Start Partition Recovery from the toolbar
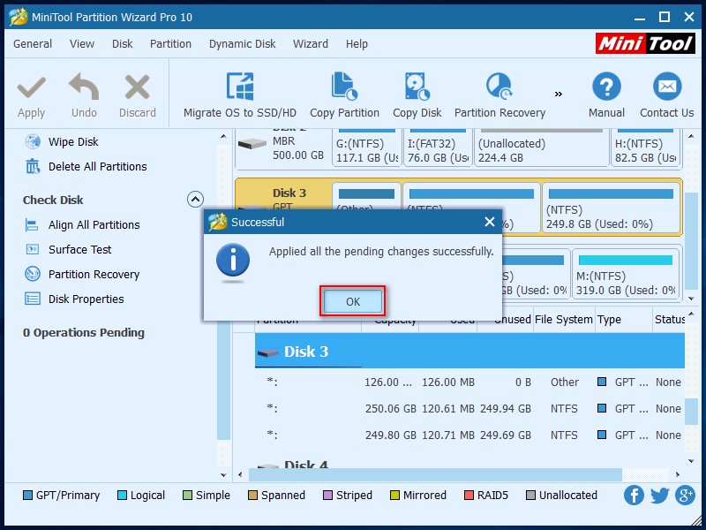The width and height of the screenshot is (706, 530). pos(499,95)
